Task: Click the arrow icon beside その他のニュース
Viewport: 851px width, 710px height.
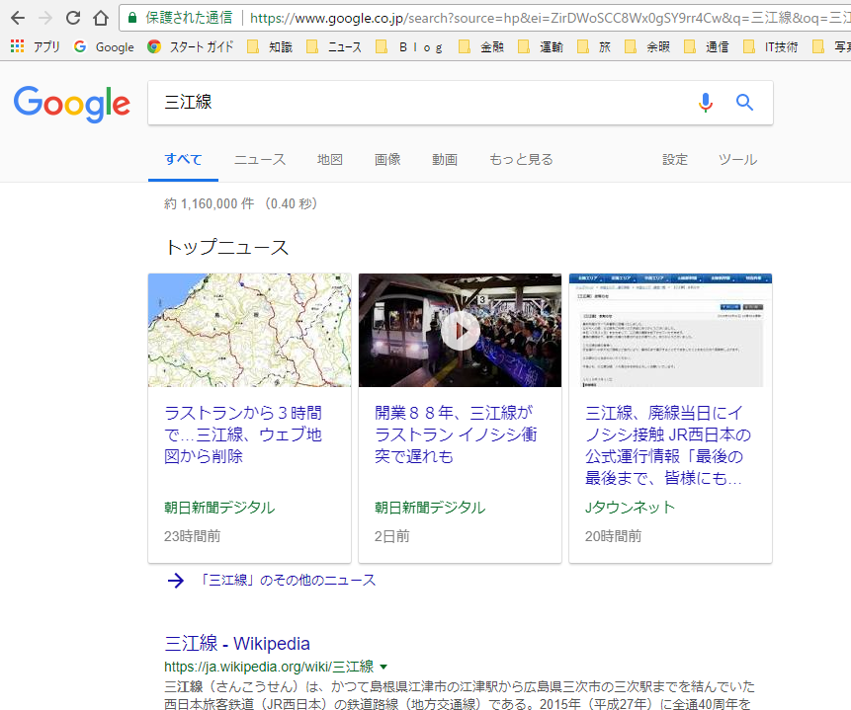Action: (x=176, y=581)
